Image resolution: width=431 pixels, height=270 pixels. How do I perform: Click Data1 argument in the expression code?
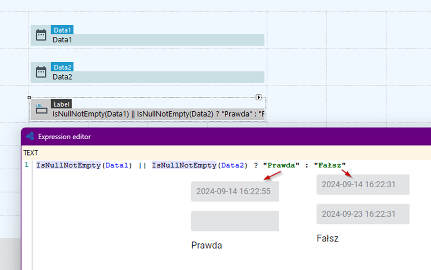[117, 165]
